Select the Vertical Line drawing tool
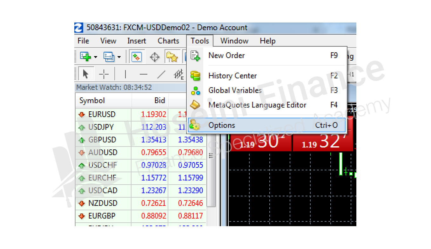This screenshot has width=431, height=249. coord(125,75)
